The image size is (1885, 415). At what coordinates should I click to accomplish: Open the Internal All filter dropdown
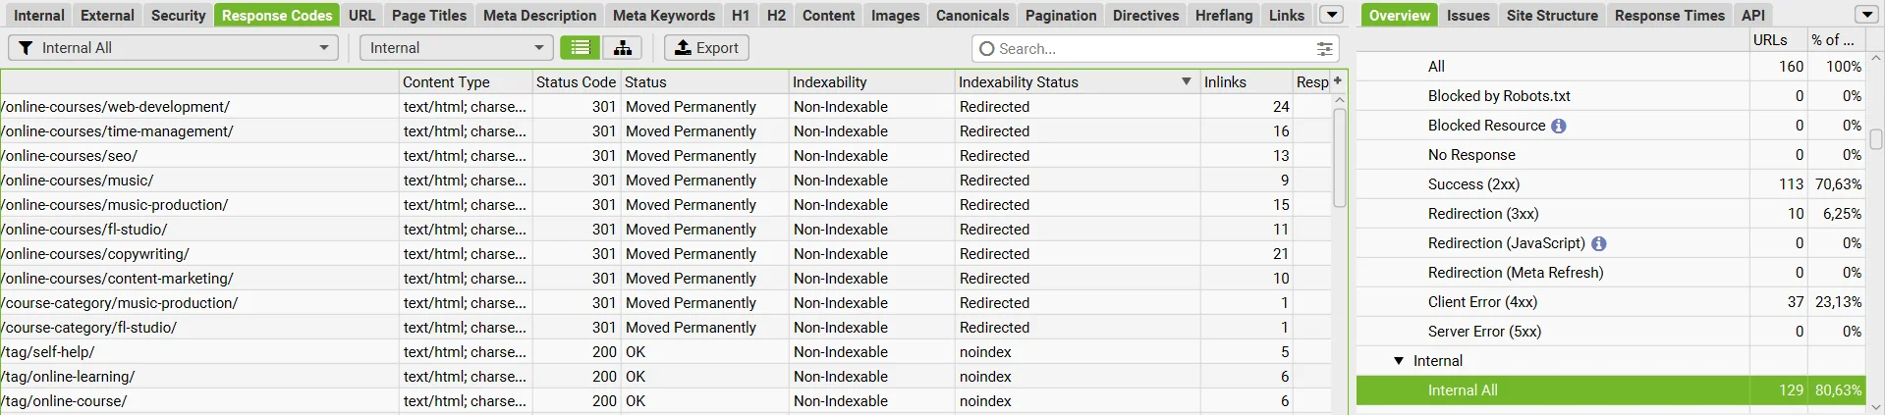pos(173,48)
